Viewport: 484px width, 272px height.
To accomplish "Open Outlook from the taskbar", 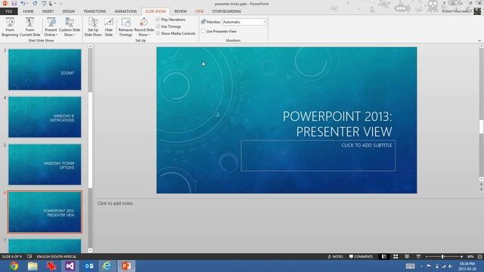I will coord(89,266).
